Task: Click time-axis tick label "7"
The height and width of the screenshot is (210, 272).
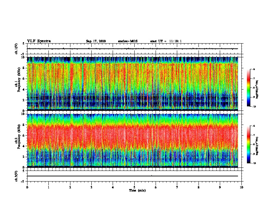Action: tap(177, 187)
